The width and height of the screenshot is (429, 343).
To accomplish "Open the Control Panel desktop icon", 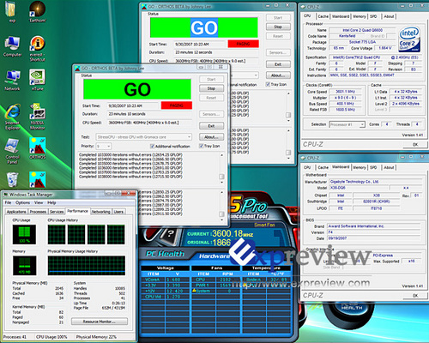I will [x=12, y=151].
